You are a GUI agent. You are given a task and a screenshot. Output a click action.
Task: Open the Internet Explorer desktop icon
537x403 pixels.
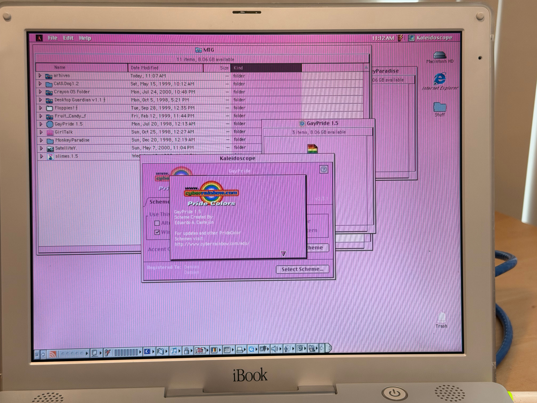pyautogui.click(x=440, y=79)
